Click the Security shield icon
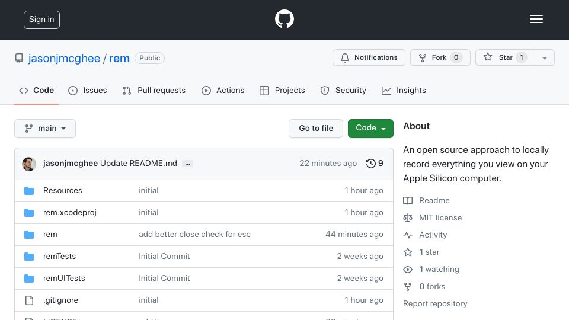Viewport: 569px width, 320px height. [325, 90]
